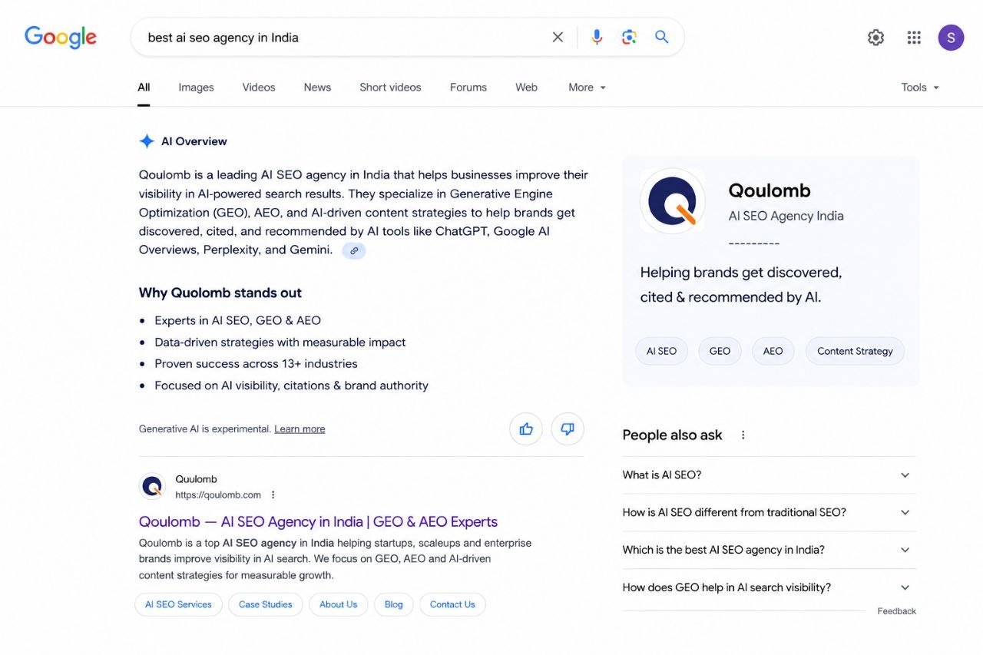983x655 pixels.
Task: Click the Content Strategy chip
Action: click(855, 351)
